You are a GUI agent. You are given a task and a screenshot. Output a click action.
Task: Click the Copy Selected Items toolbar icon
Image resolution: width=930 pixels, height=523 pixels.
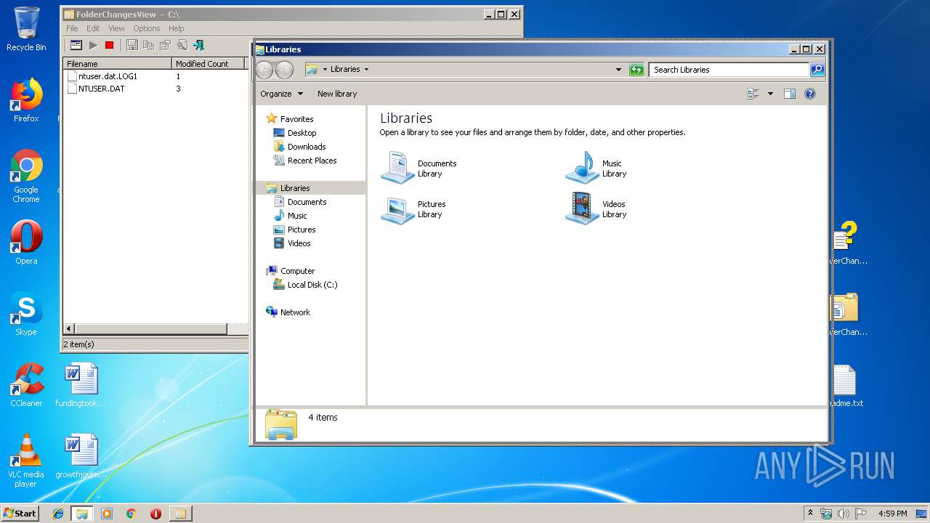(x=148, y=45)
